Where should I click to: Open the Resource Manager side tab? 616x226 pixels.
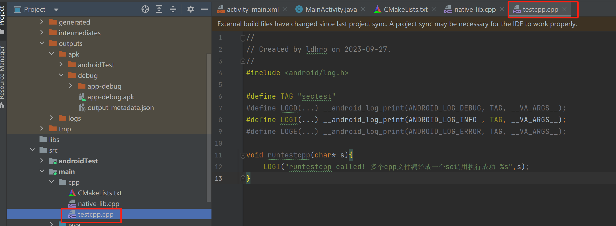pyautogui.click(x=2, y=77)
